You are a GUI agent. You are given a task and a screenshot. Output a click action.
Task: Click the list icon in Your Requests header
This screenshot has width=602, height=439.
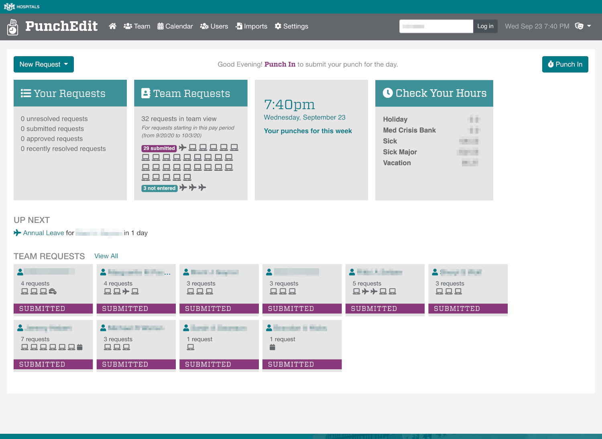pyautogui.click(x=26, y=93)
